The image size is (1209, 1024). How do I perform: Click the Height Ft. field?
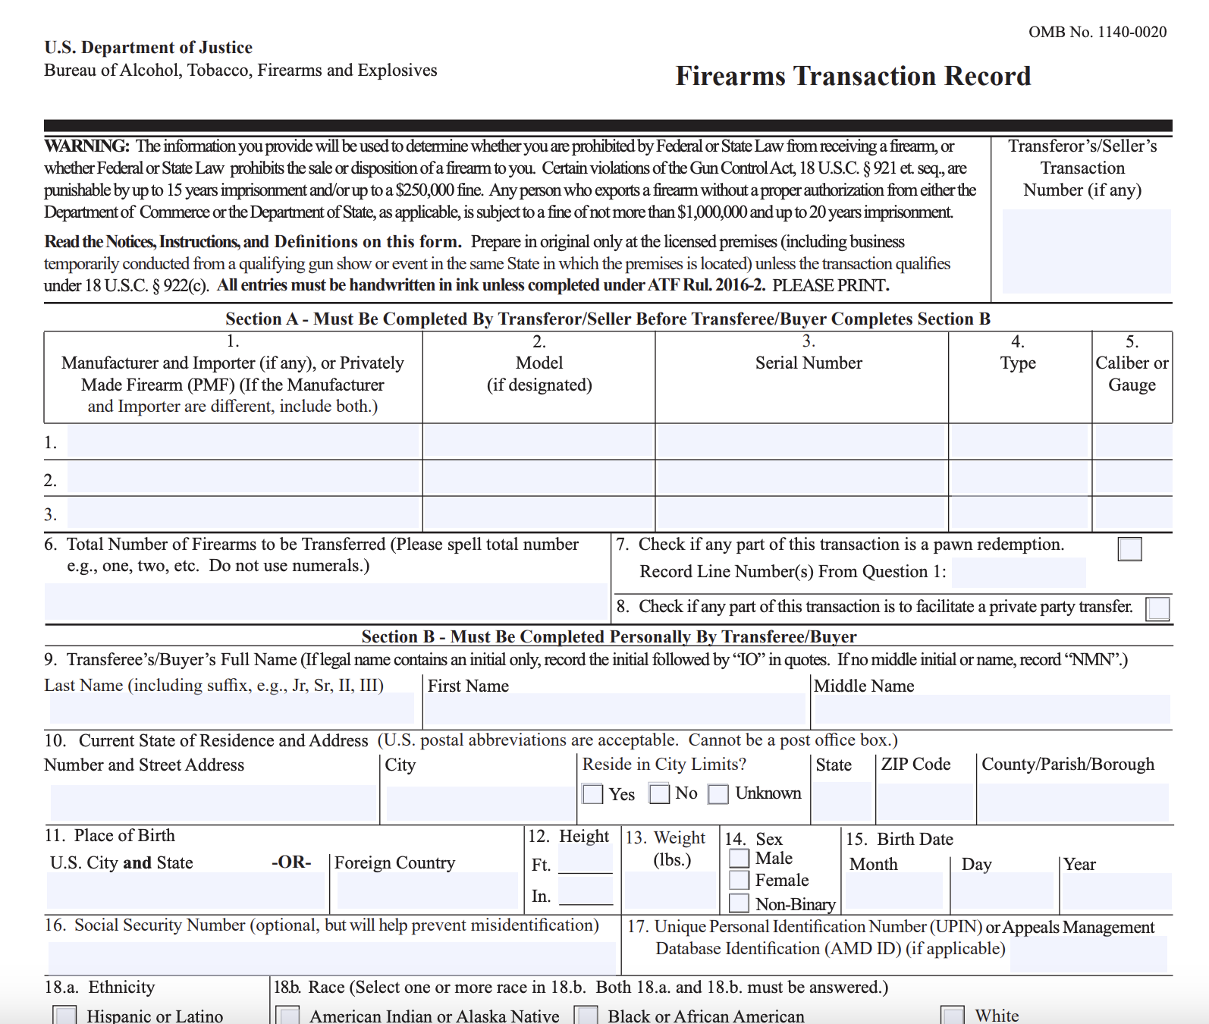pyautogui.click(x=586, y=859)
